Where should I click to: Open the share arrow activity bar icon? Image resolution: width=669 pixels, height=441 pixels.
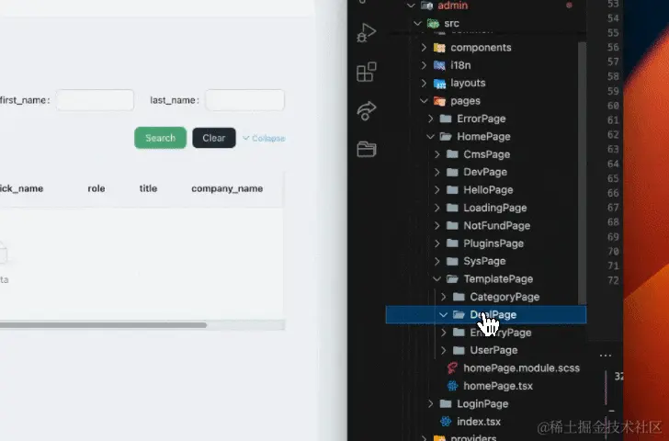(366, 111)
